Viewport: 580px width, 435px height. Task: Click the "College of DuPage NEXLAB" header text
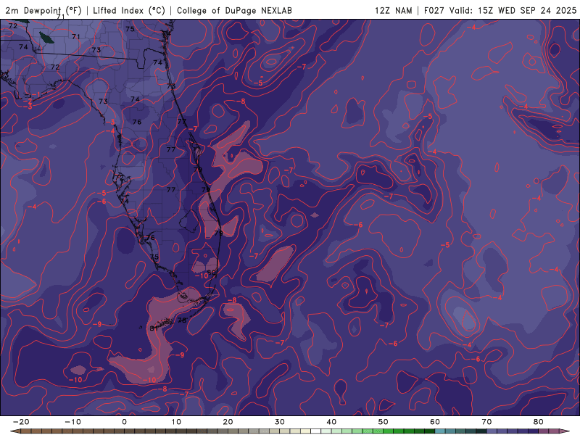[234, 10]
